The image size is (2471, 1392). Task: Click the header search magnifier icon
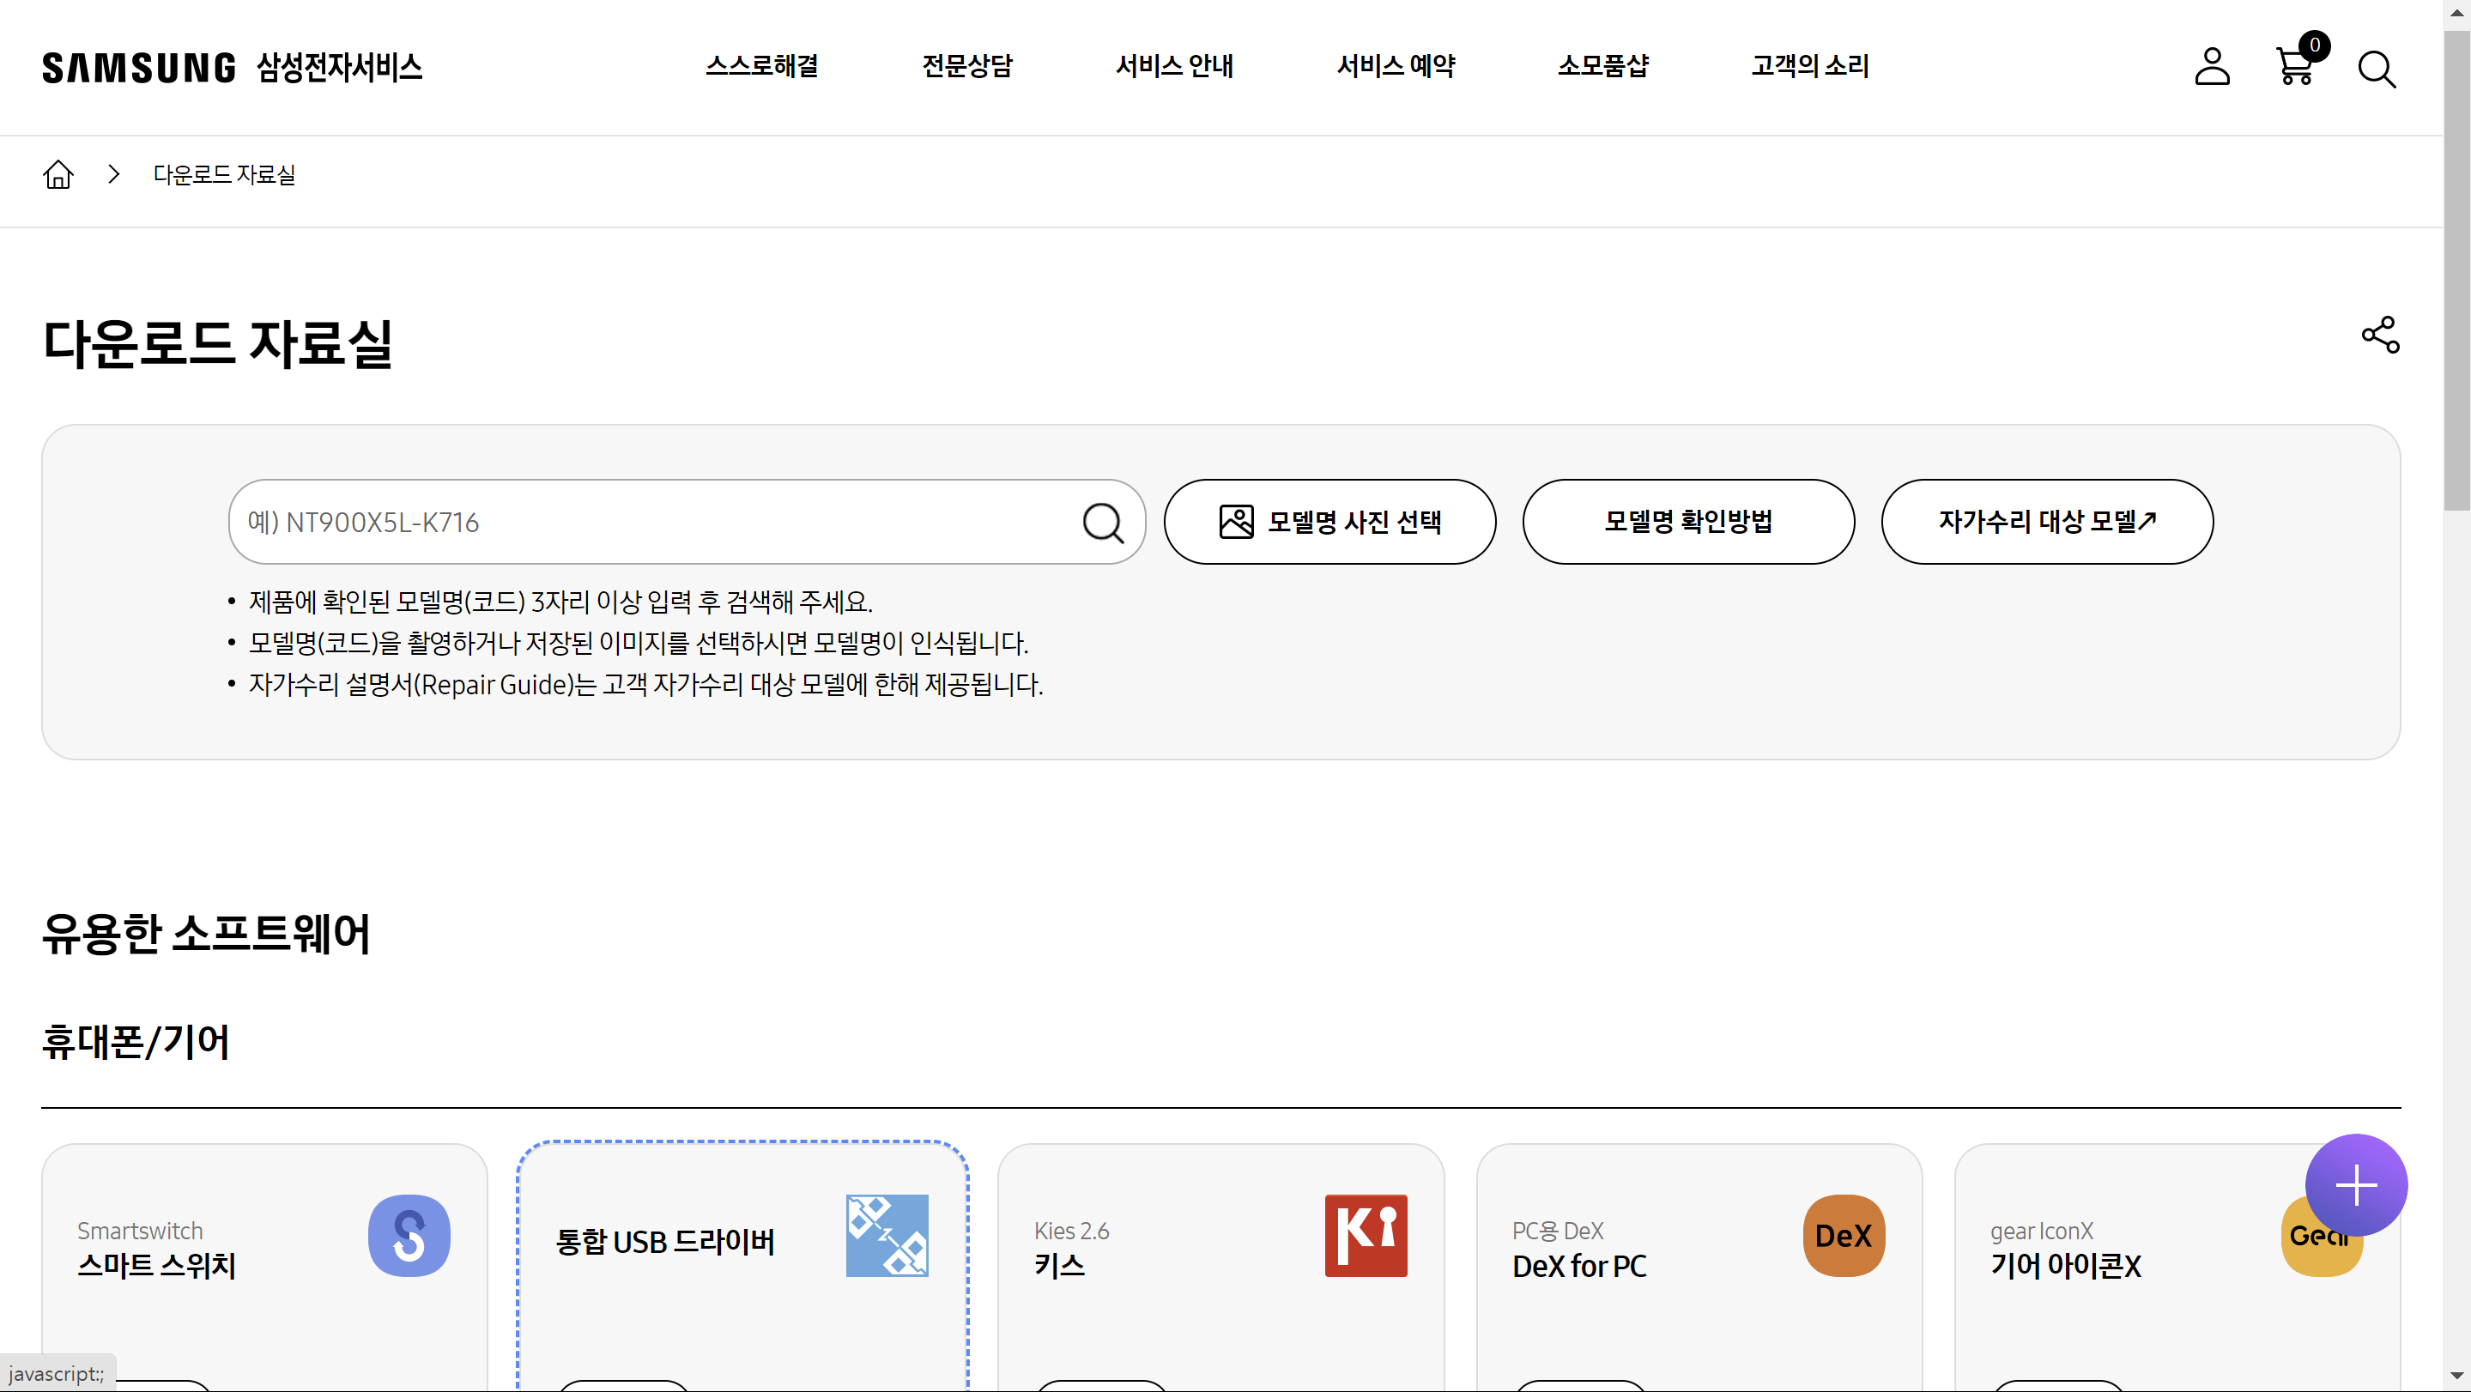(2376, 69)
